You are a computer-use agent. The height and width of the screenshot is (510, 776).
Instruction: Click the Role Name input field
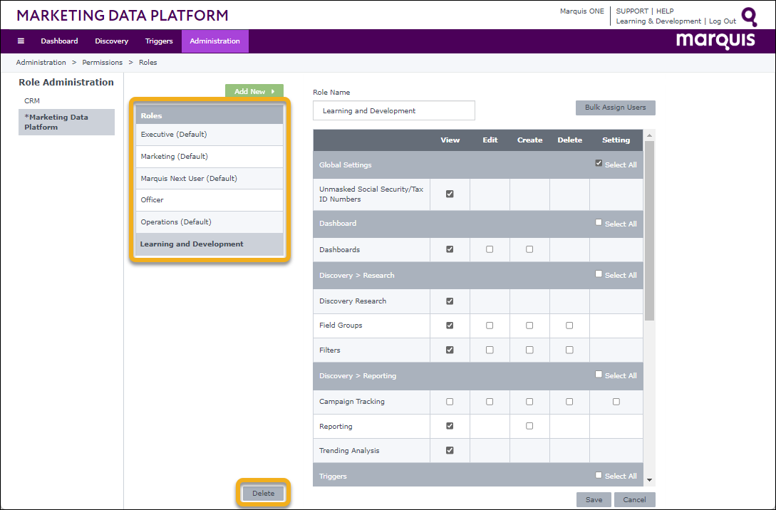[x=394, y=110]
